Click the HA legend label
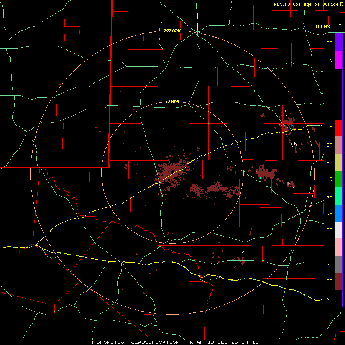The width and height of the screenshot is (345, 345). pyautogui.click(x=329, y=128)
